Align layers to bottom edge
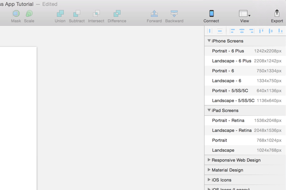The image size is (286, 190). tap(280, 31)
